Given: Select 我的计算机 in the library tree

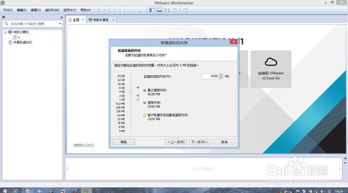Looking at the screenshot, I should tap(21, 32).
